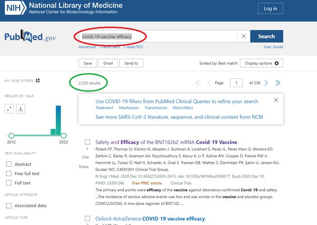Go to the previous results page arrow
Screen dimensions: 317x225
209,83
